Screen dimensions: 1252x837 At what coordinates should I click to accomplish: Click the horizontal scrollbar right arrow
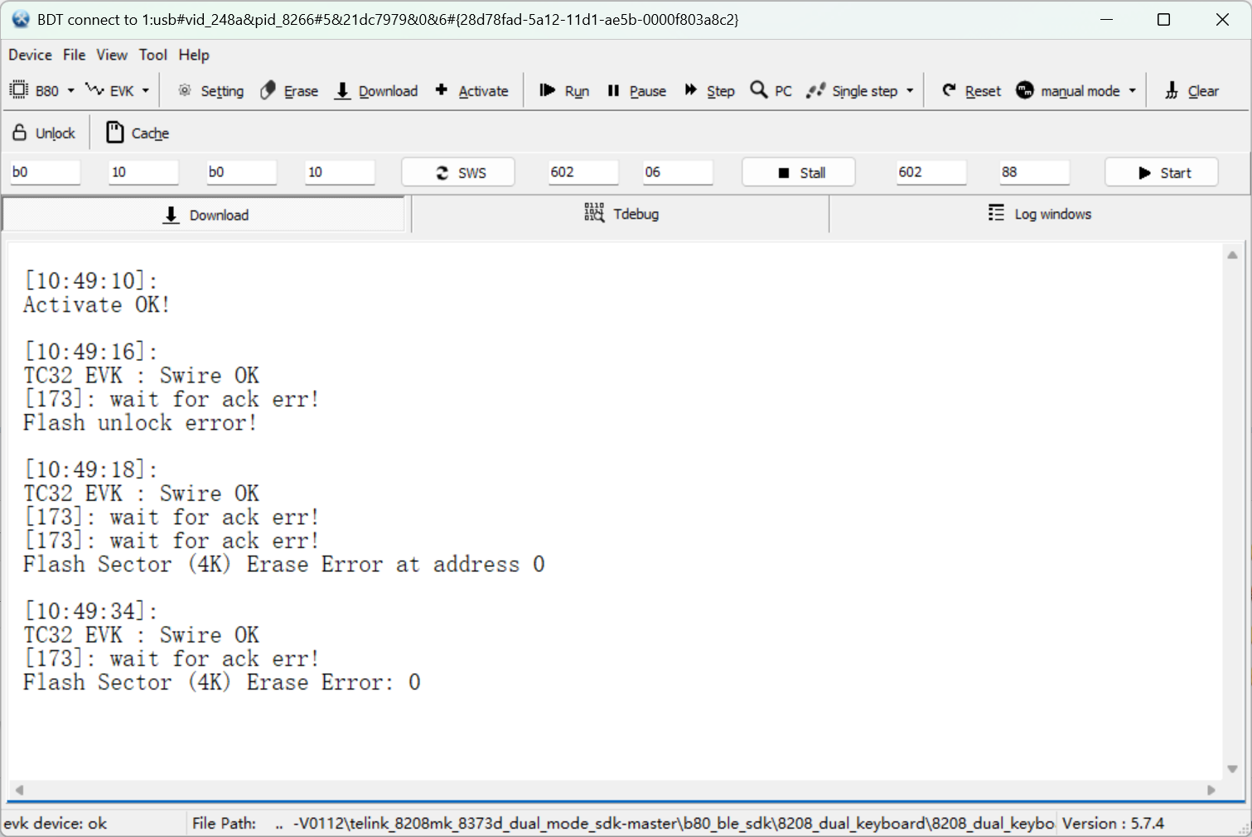1211,790
